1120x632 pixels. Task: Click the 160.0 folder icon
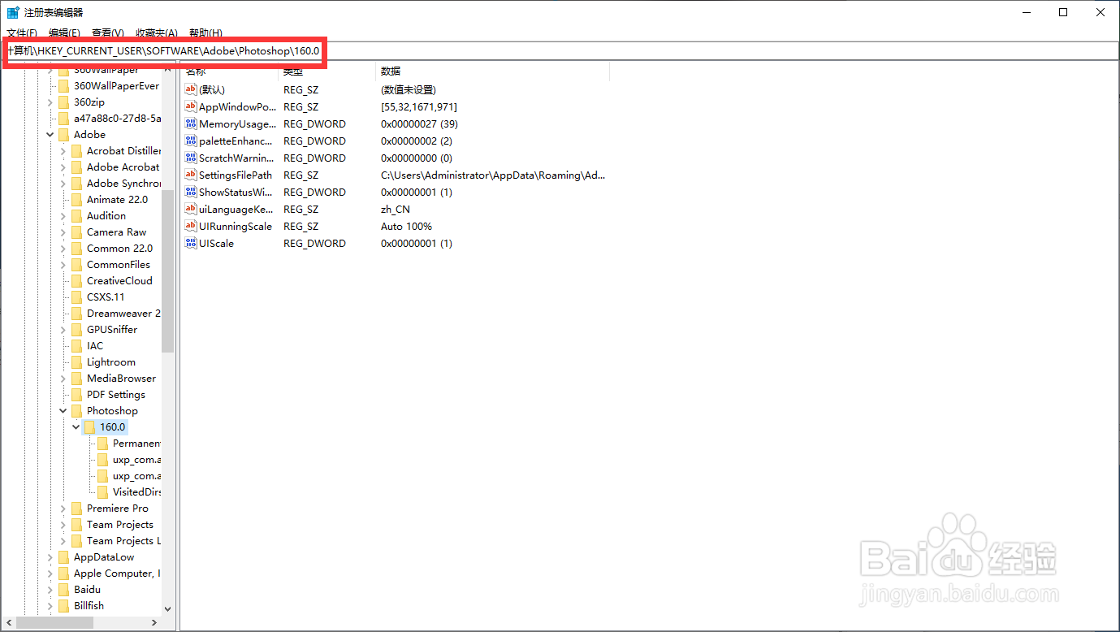click(x=90, y=427)
